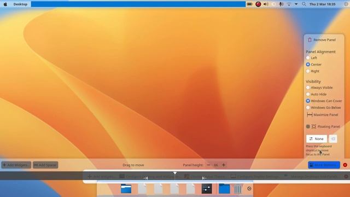Click Remove Panel trash option

point(322,40)
